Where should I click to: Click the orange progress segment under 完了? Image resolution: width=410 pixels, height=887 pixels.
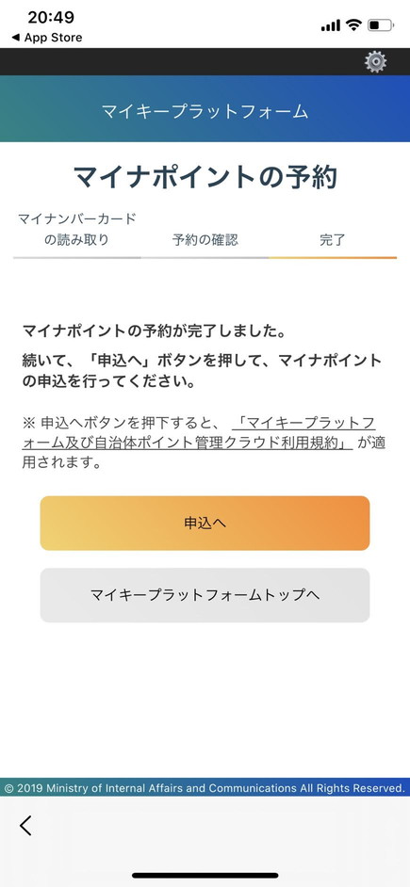point(333,257)
